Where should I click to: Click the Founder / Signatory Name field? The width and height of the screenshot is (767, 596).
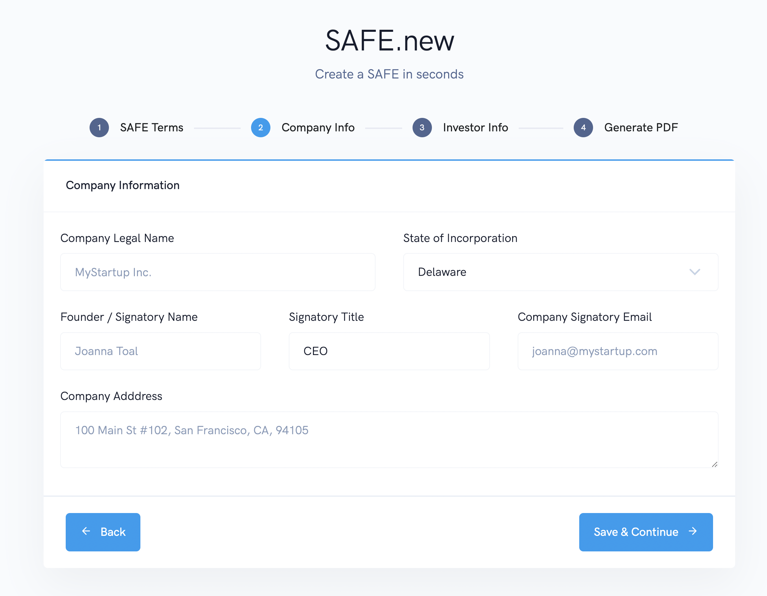[160, 351]
